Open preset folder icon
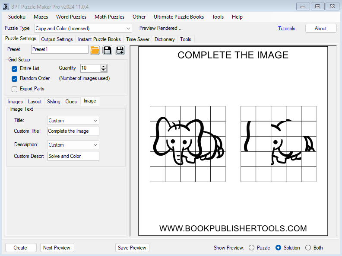 (x=95, y=50)
